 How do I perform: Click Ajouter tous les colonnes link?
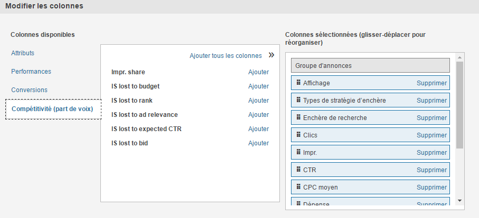coord(226,56)
